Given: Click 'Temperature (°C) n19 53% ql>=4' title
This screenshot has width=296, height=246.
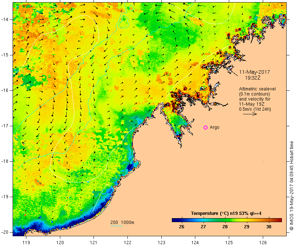Looking at the screenshot, I should pos(226,213).
